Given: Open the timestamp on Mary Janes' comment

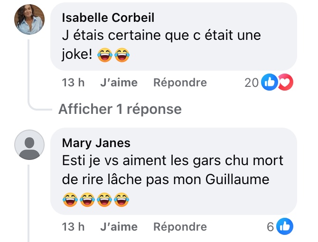Looking at the screenshot, I should (x=73, y=227).
